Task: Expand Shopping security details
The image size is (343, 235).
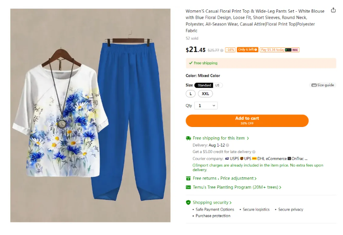Action: click(x=212, y=202)
